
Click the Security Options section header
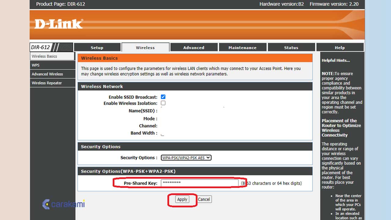[x=195, y=147]
